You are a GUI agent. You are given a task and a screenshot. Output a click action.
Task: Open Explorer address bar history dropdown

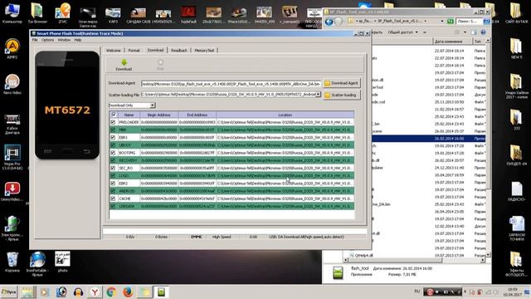[442, 22]
